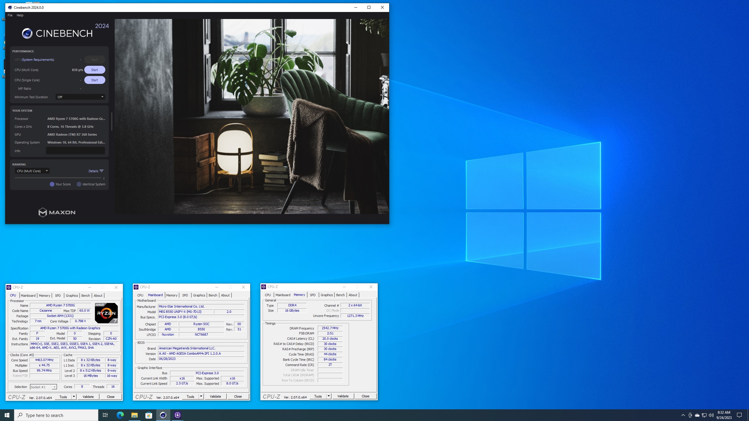Open Task View from the taskbar
749x421 pixels.
pos(105,415)
